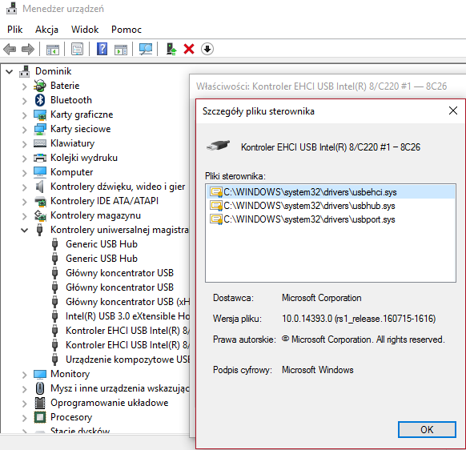
Task: Open the Plik menu
Action: (x=15, y=30)
